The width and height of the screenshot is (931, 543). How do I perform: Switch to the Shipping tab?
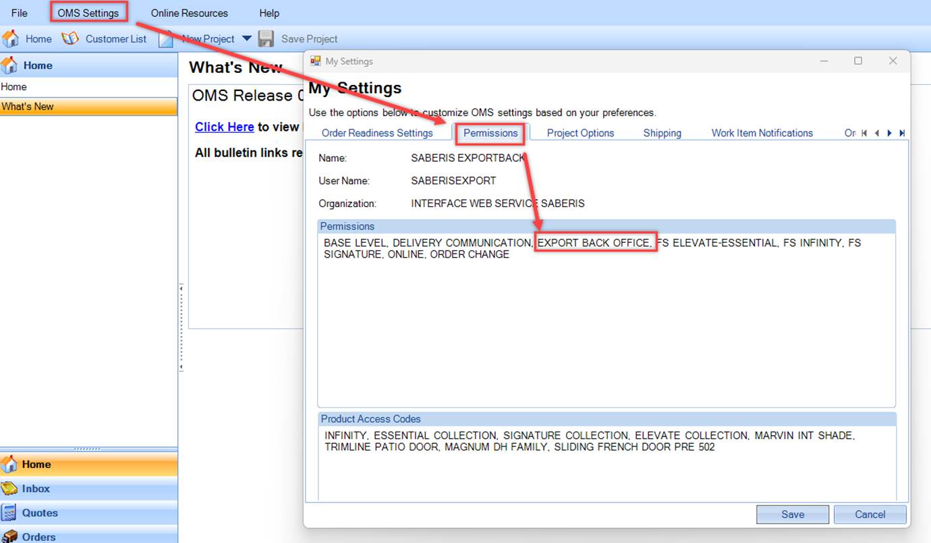[x=662, y=133]
